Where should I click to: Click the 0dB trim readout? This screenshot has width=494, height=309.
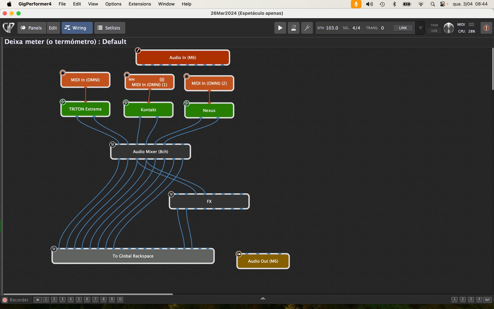(x=434, y=31)
